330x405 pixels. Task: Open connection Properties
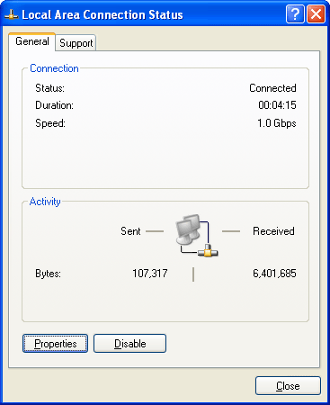[56, 344]
